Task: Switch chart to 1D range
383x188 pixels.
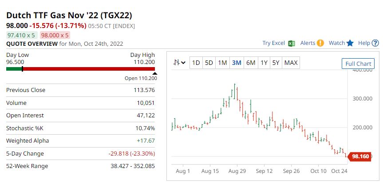Action: pyautogui.click(x=196, y=63)
